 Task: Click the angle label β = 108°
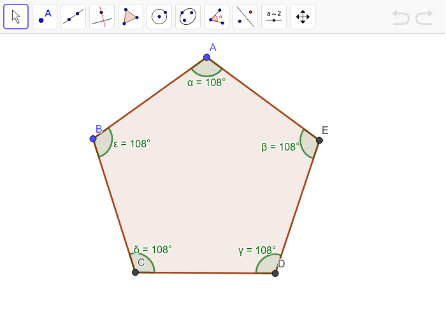coord(280,147)
